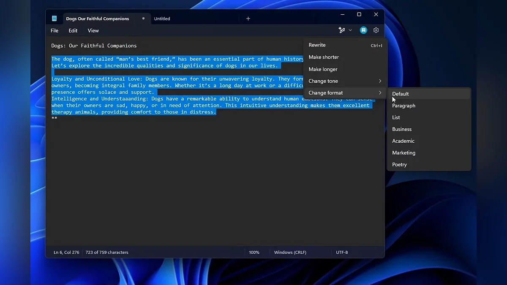Expand the Change format submenu
Image resolution: width=507 pixels, height=285 pixels.
point(344,93)
